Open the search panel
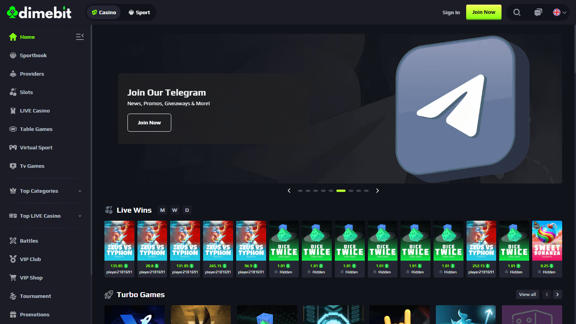 click(x=516, y=12)
